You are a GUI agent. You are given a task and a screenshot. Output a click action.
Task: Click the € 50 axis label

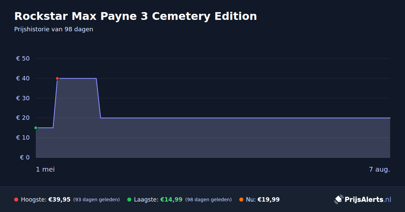pyautogui.click(x=23, y=59)
